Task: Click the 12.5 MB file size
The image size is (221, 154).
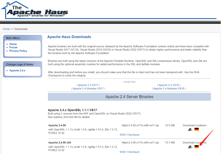Action: point(170,125)
